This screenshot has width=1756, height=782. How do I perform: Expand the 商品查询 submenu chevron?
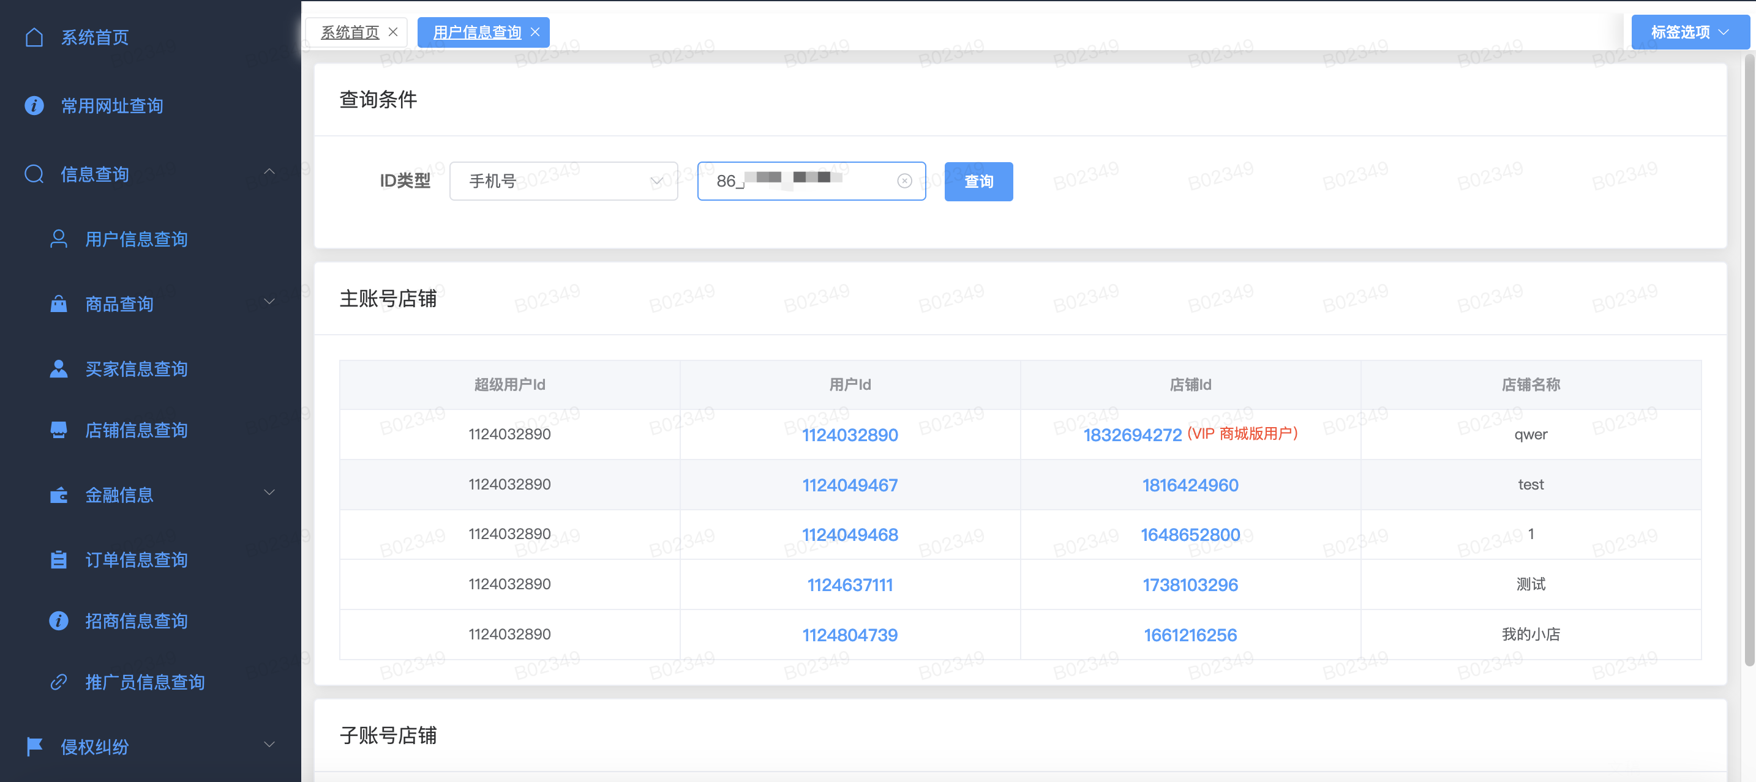(269, 301)
